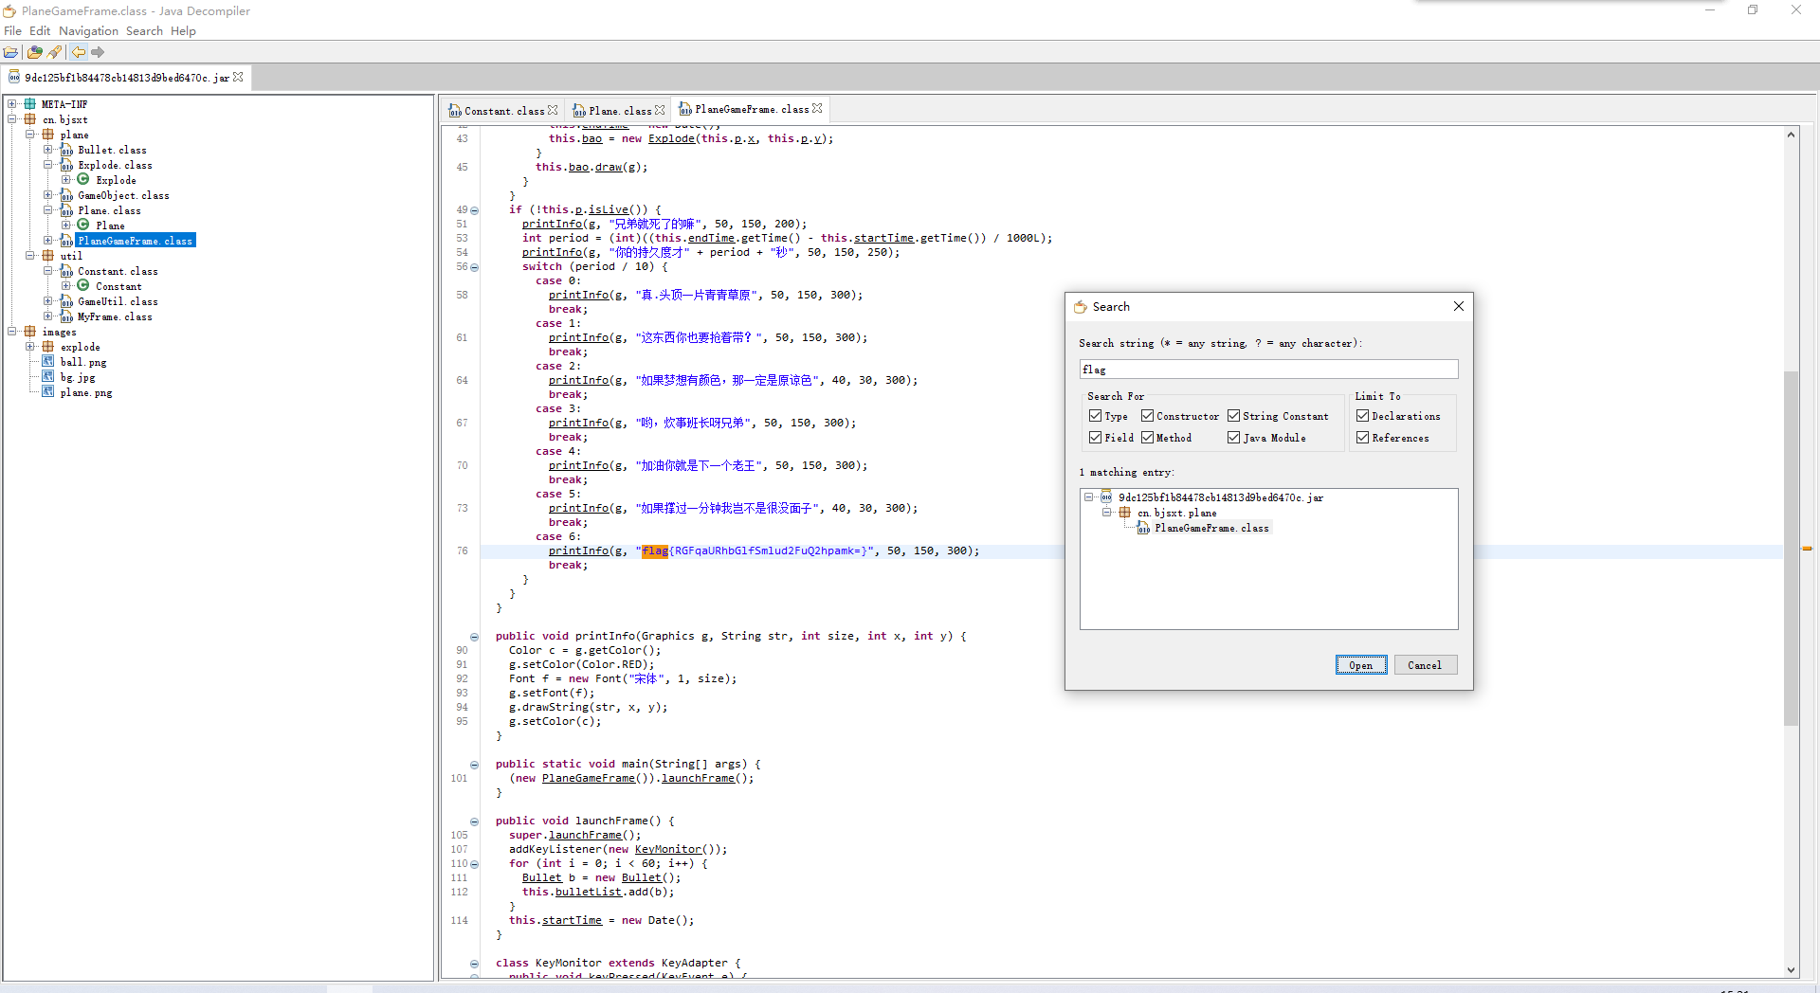Collapse the printInfo method fold marker
1820x993 pixels.
(x=474, y=637)
